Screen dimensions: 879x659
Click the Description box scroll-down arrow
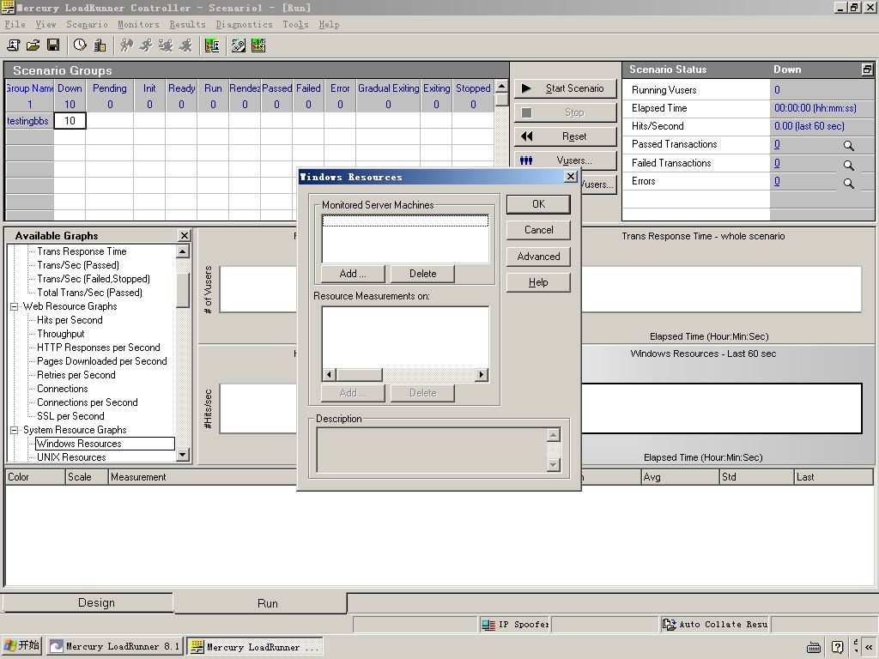554,464
